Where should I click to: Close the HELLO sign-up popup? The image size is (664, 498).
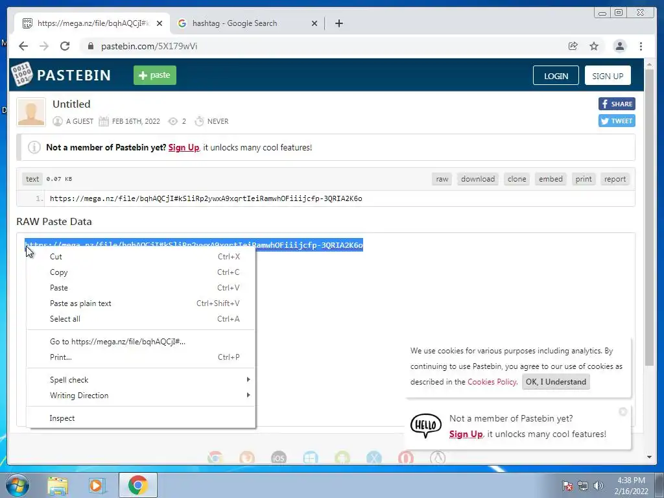pos(622,412)
